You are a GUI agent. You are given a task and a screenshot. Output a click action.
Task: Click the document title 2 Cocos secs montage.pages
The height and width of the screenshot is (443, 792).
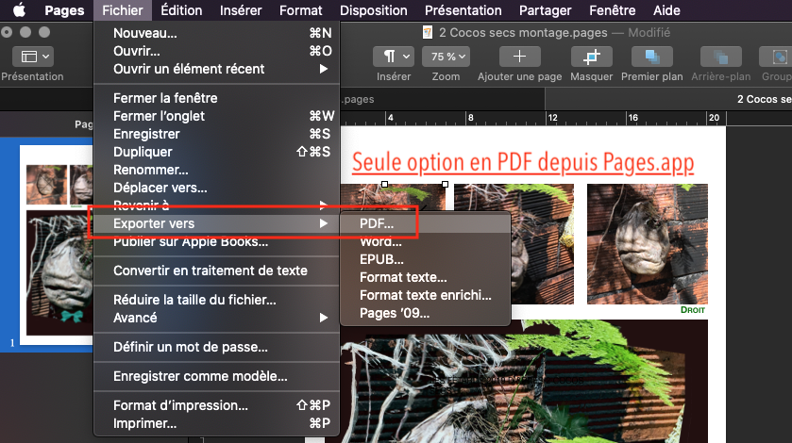pos(523,33)
